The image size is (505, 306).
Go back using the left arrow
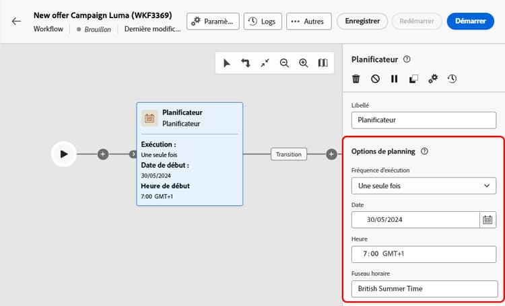pyautogui.click(x=16, y=22)
